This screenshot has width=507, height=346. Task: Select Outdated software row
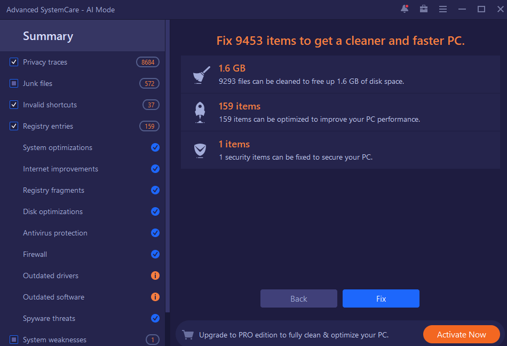point(82,297)
